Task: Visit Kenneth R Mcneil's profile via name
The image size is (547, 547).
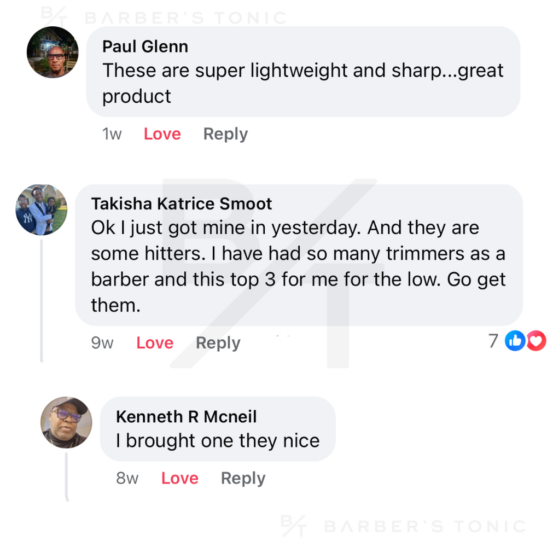Action: (x=186, y=416)
